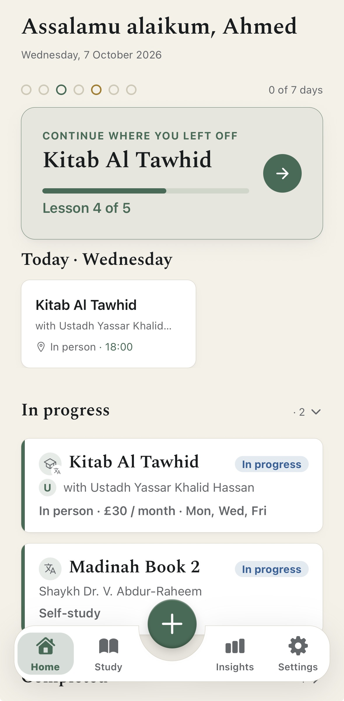Tap the 'In progress' badge on Madinah Book 2
Viewport: 344px width, 701px height.
pyautogui.click(x=272, y=569)
